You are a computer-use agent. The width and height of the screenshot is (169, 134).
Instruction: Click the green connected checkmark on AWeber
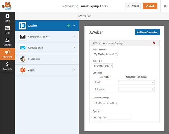pos(69,26)
